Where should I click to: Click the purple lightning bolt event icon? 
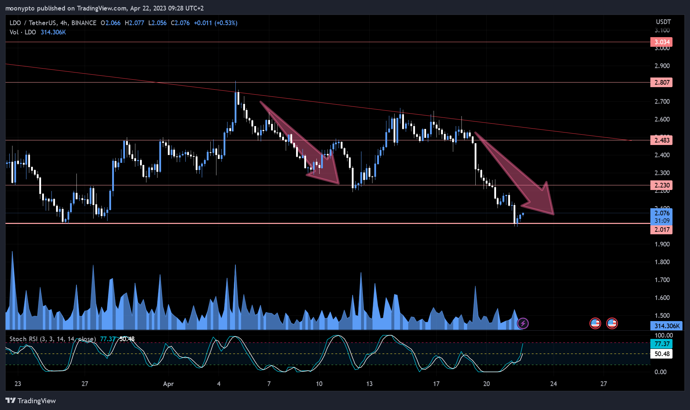click(x=523, y=324)
